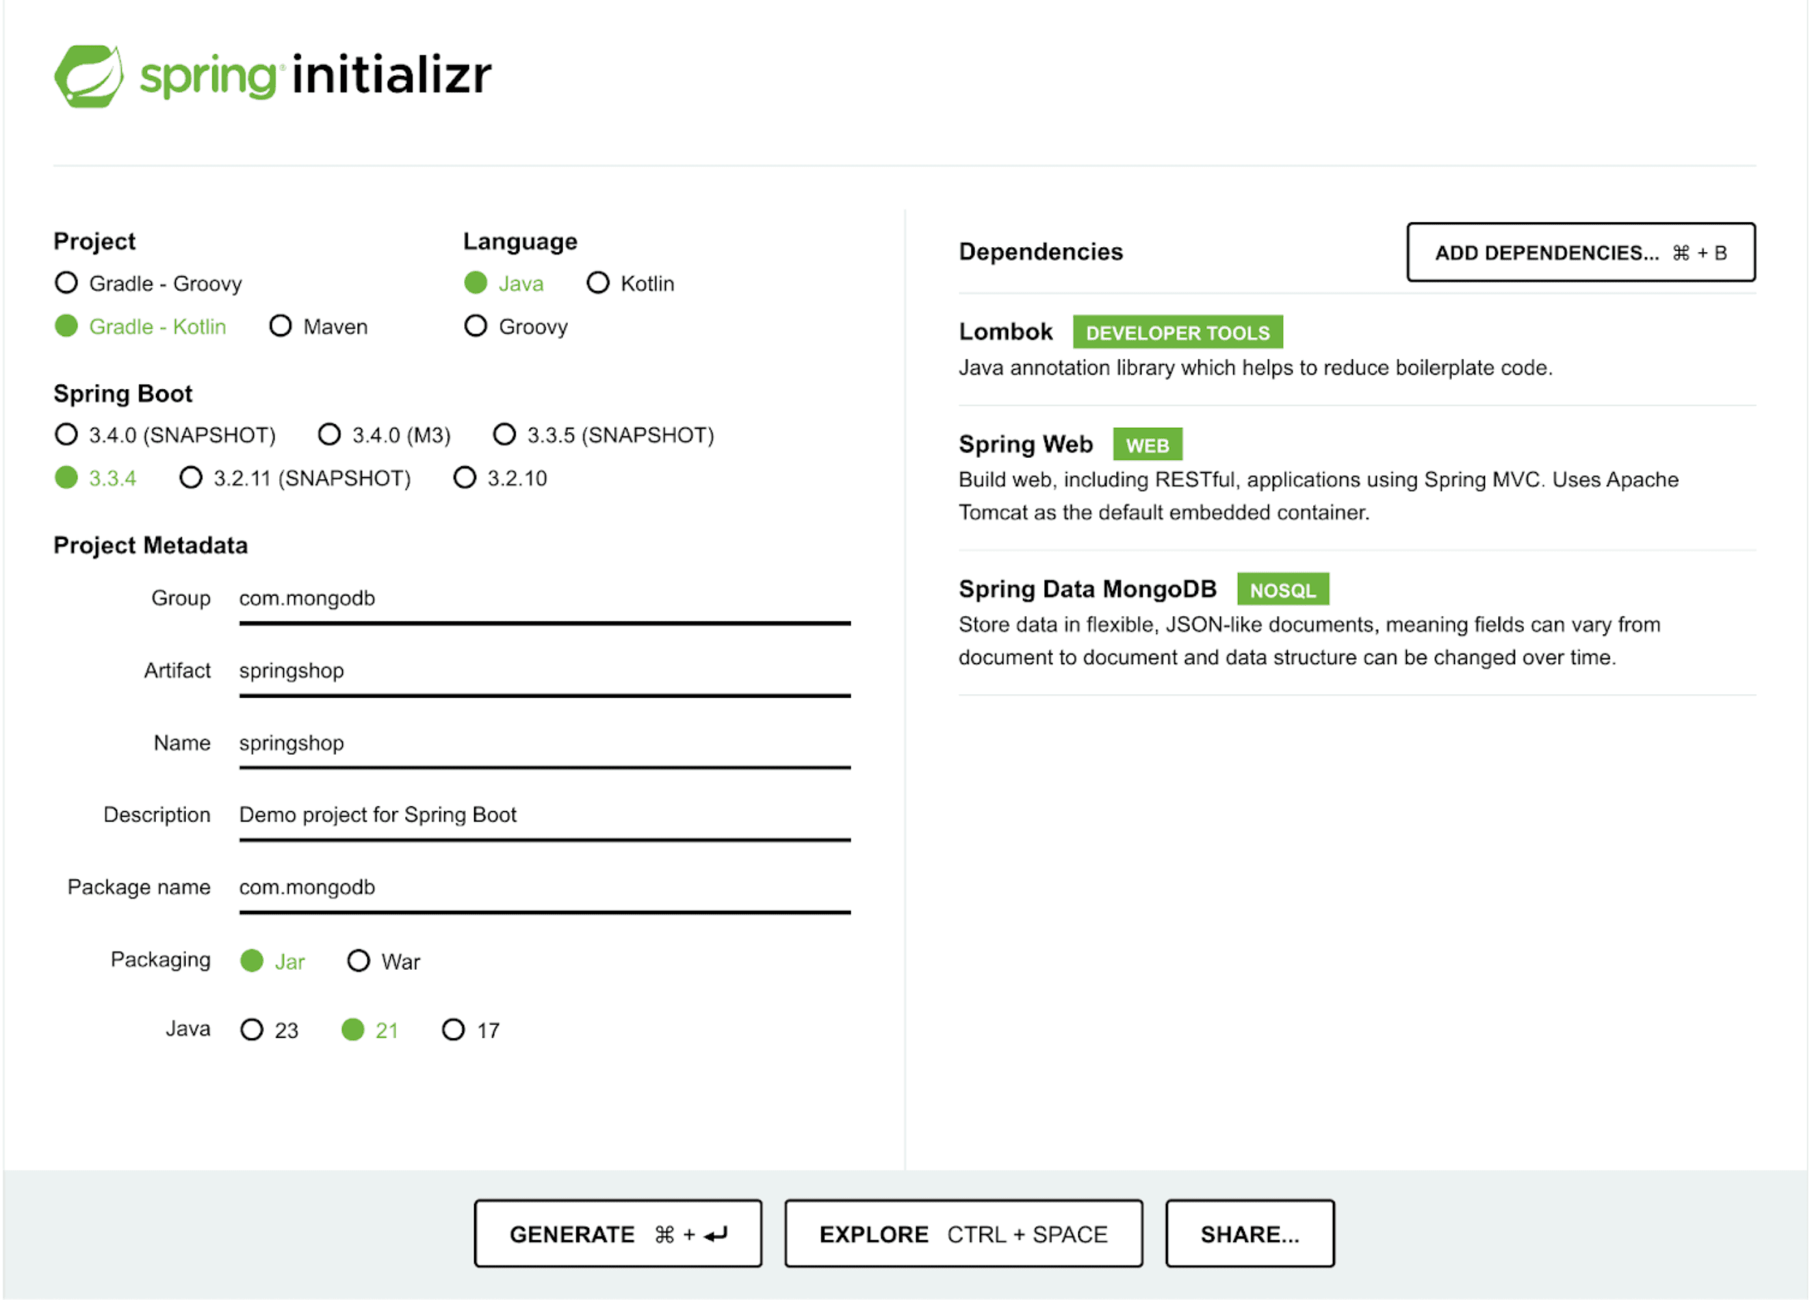Click the NOSQL badge on Spring Data MongoDB
The height and width of the screenshot is (1302, 1812).
pyautogui.click(x=1282, y=589)
